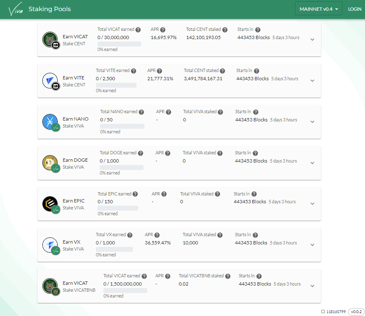Viewport: 365px width, 316px height.
Task: Expand the Earn VX pool card
Action: click(x=312, y=245)
